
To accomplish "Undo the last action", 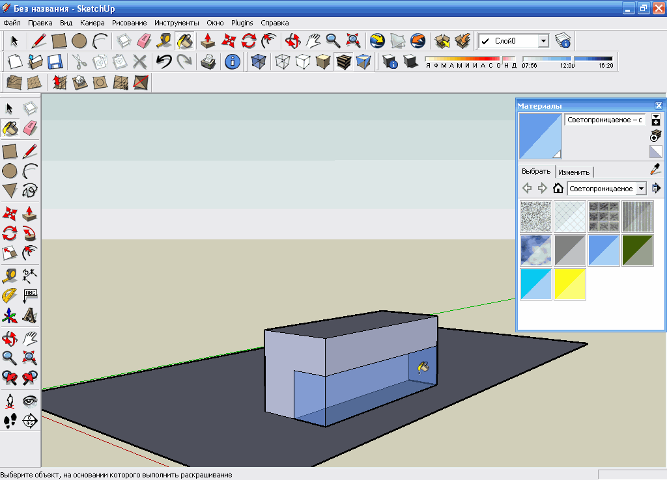I will 163,62.
